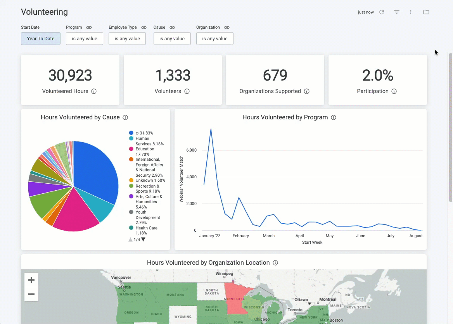The width and height of the screenshot is (453, 324).
Task: Zoom in on the map
Action: (31, 280)
